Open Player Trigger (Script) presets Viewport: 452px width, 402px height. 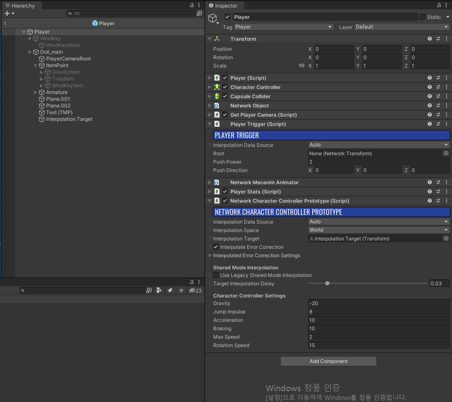pos(438,124)
